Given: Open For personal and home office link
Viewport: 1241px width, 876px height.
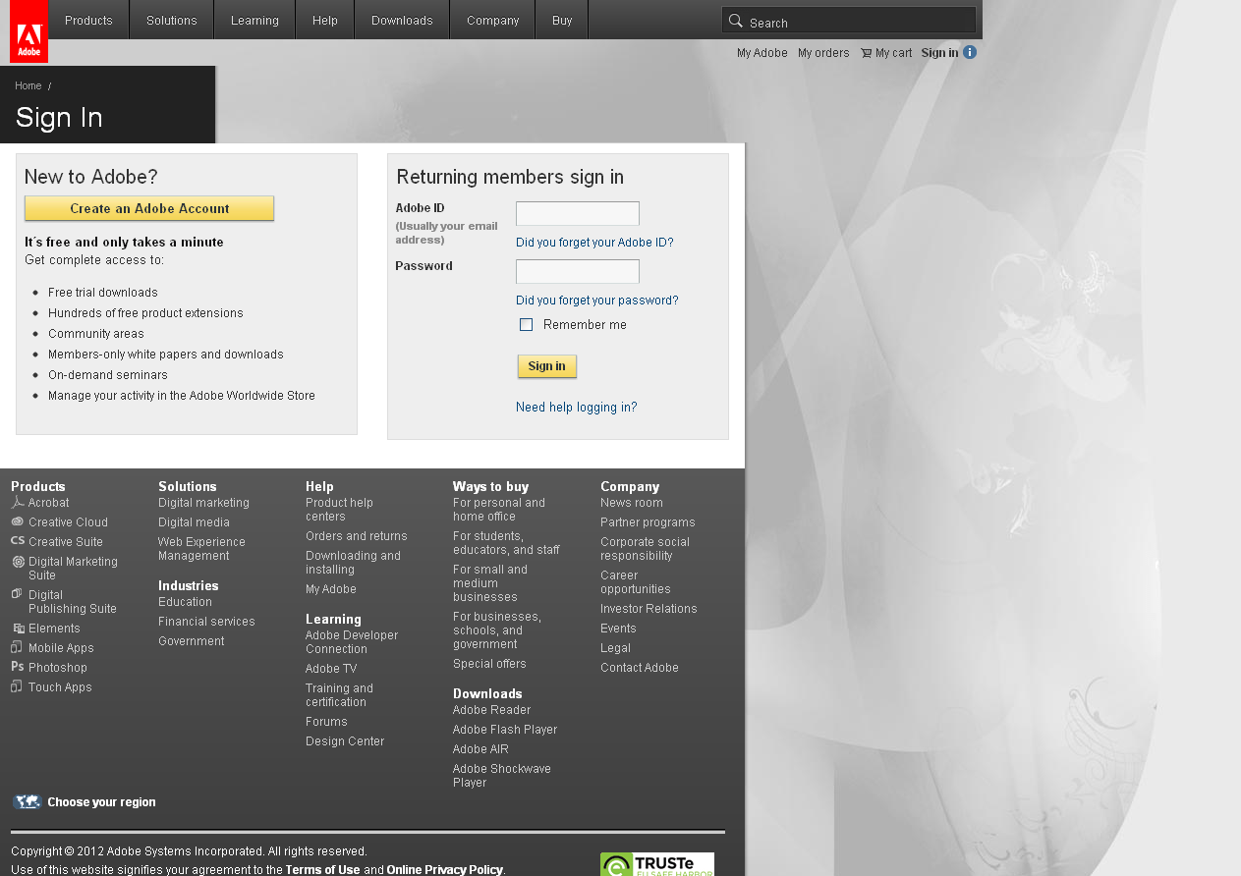Looking at the screenshot, I should pyautogui.click(x=498, y=510).
